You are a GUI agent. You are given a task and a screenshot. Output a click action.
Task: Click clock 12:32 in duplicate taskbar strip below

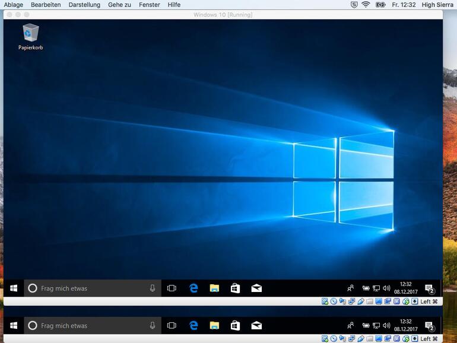coord(406,325)
